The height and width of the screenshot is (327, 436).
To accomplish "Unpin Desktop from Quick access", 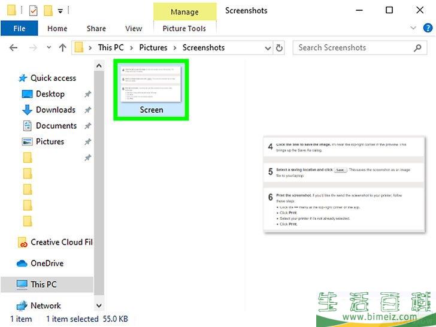I will click(87, 94).
